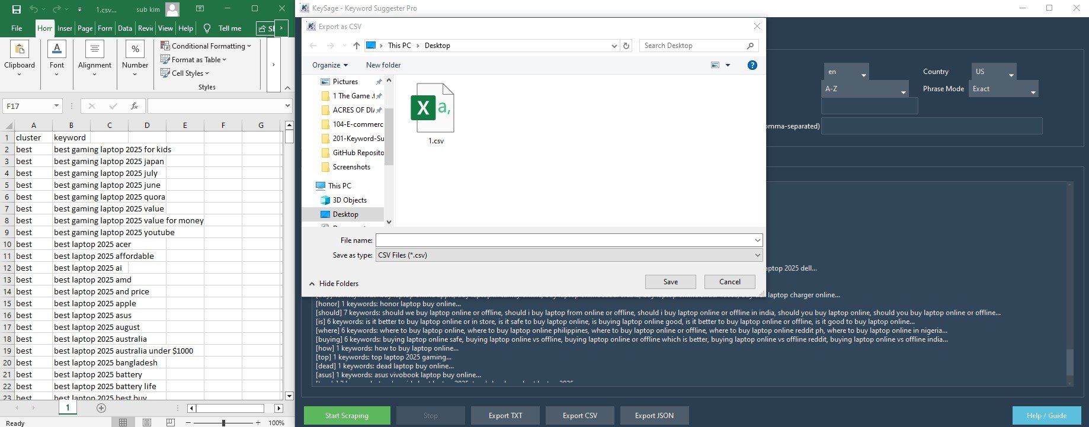
Task: Click the Help question mark in dialog
Action: (x=752, y=65)
